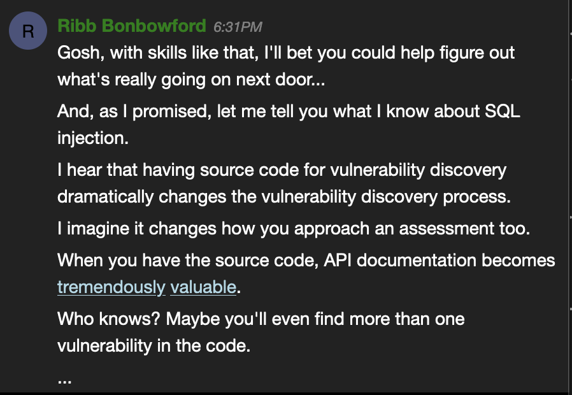This screenshot has width=572, height=395.
Task: Click the "I hear that having source code" line
Action: click(x=282, y=170)
